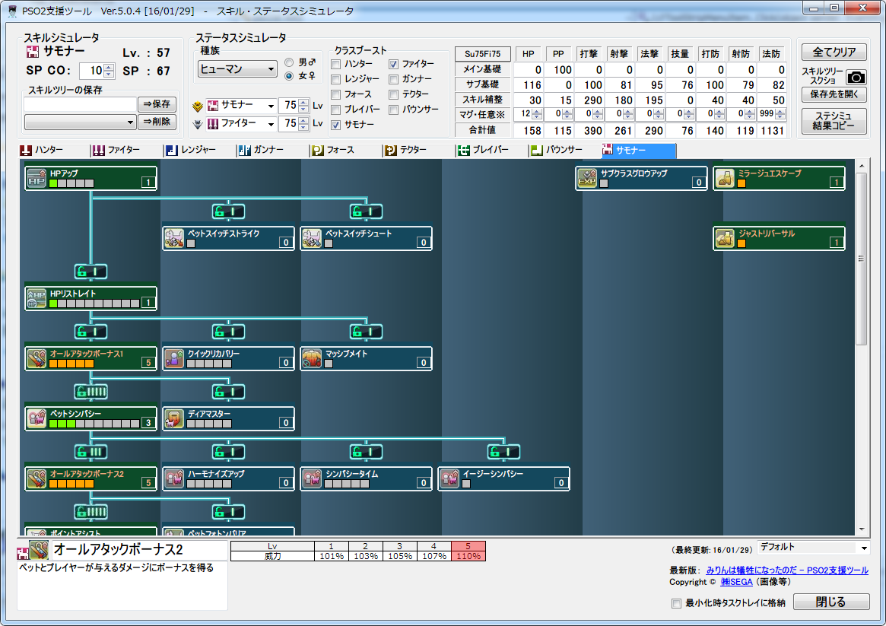Click the lock icon above イージーシンパシー

504,452
